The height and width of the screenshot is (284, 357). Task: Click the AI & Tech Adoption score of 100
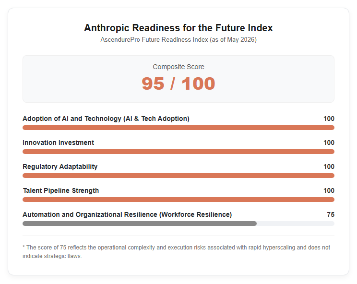pos(329,118)
